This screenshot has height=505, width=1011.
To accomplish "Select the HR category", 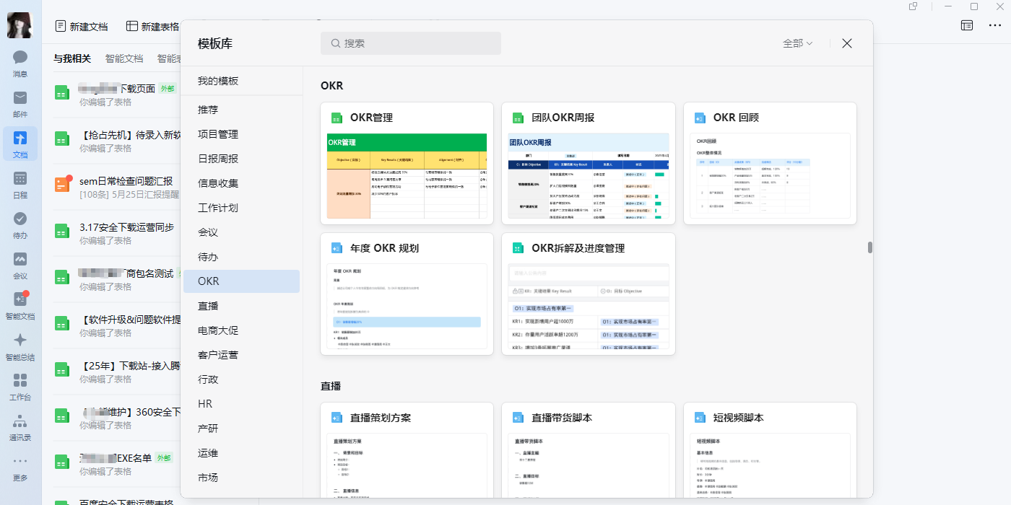I will (241, 404).
